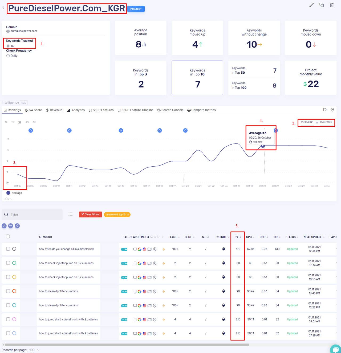The width and height of the screenshot is (341, 353).
Task: Sort the table by the SV column
Action: pos(238,237)
